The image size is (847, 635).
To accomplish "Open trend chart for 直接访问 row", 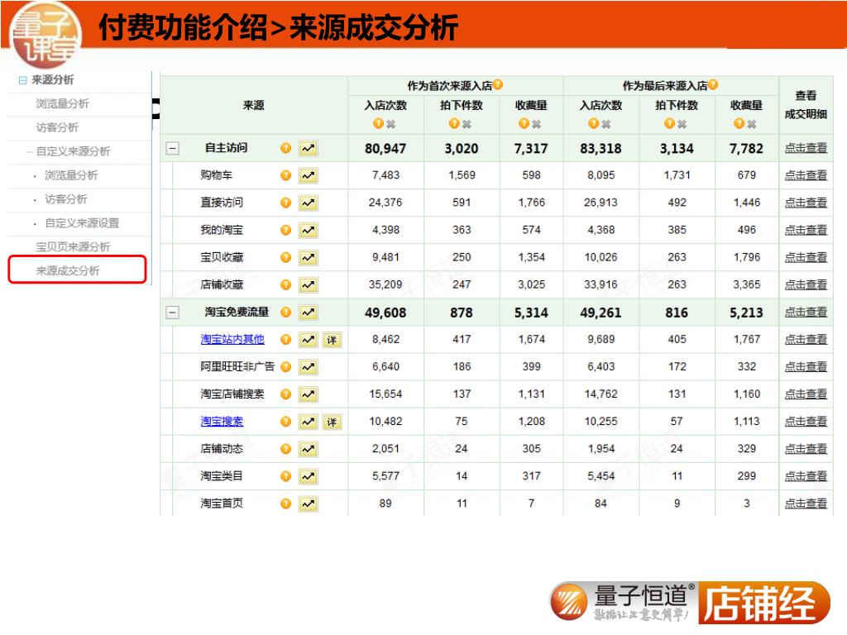I will point(308,203).
